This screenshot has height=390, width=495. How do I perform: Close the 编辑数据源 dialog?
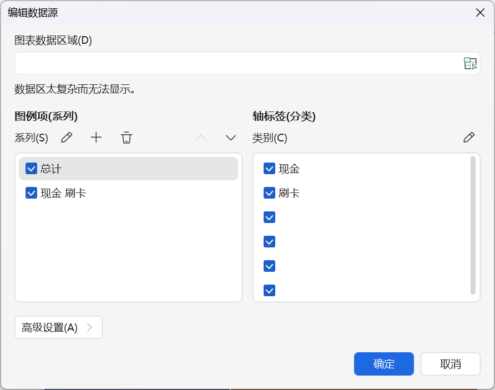(x=480, y=13)
